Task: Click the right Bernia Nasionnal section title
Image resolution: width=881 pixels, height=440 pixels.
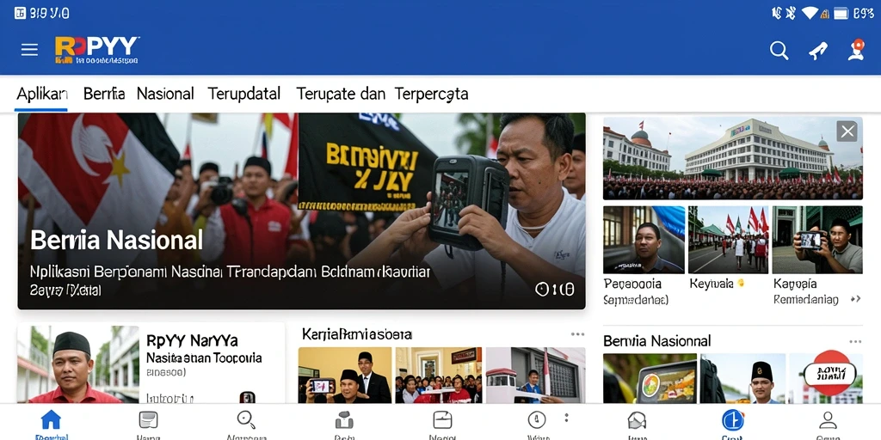Action: 656,340
